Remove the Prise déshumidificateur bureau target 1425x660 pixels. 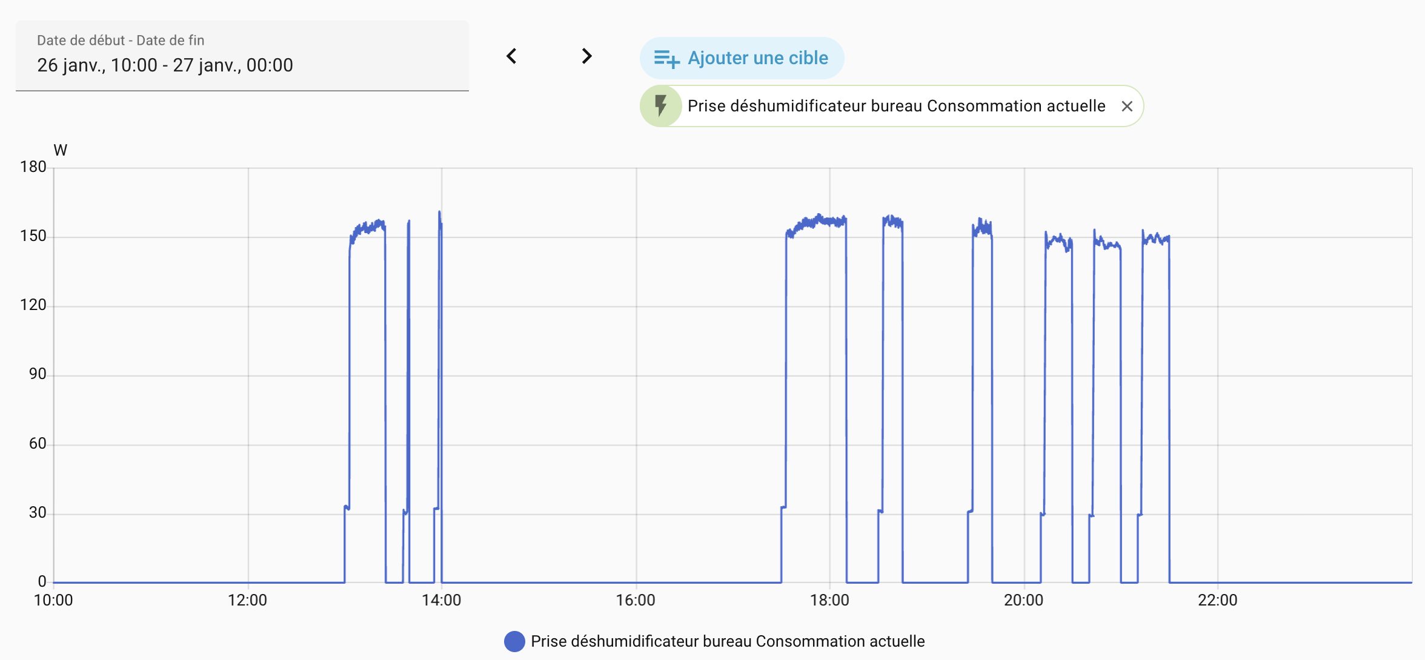click(x=1128, y=105)
